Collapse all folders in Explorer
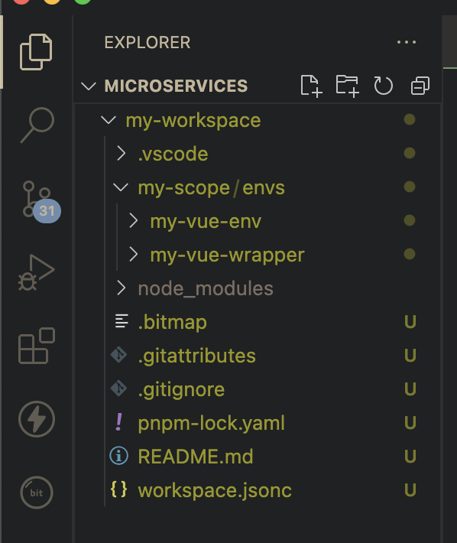 pyautogui.click(x=420, y=86)
